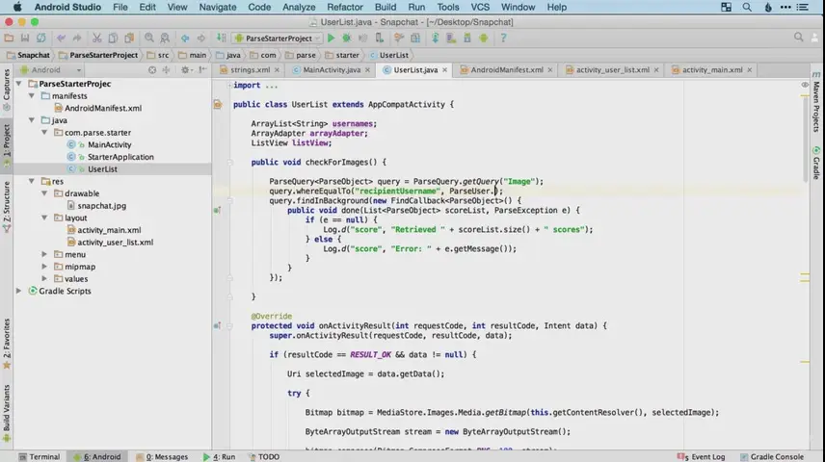The image size is (825, 462).
Task: Click the Find magnifier icon
Action: (149, 38)
